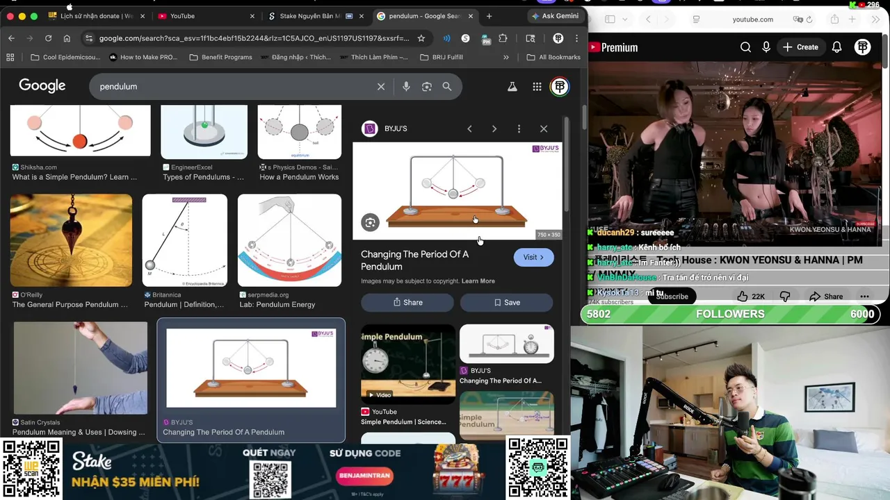Image resolution: width=890 pixels, height=500 pixels.
Task: Open How to Make PRO bookmark
Action: coord(143,57)
